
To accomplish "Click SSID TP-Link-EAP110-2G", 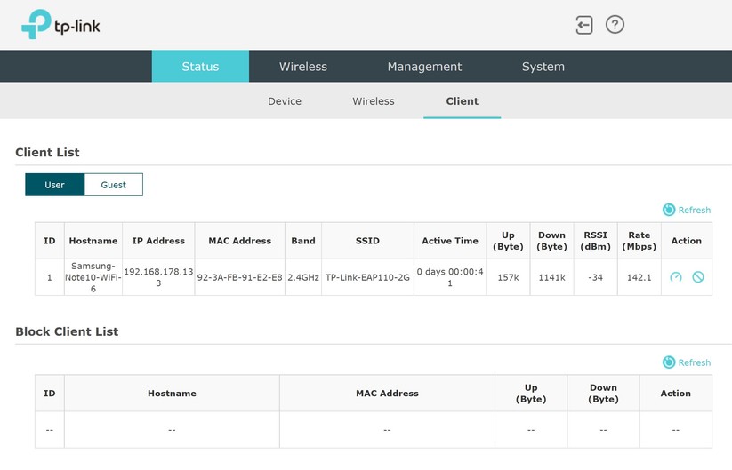I will [x=367, y=277].
